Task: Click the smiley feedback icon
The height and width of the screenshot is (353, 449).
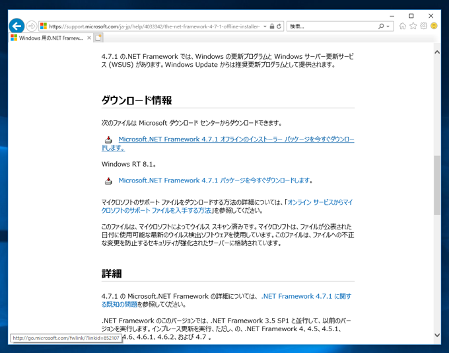Action: click(x=434, y=26)
